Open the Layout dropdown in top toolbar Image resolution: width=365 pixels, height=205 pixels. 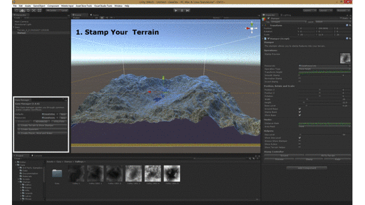(326, 10)
